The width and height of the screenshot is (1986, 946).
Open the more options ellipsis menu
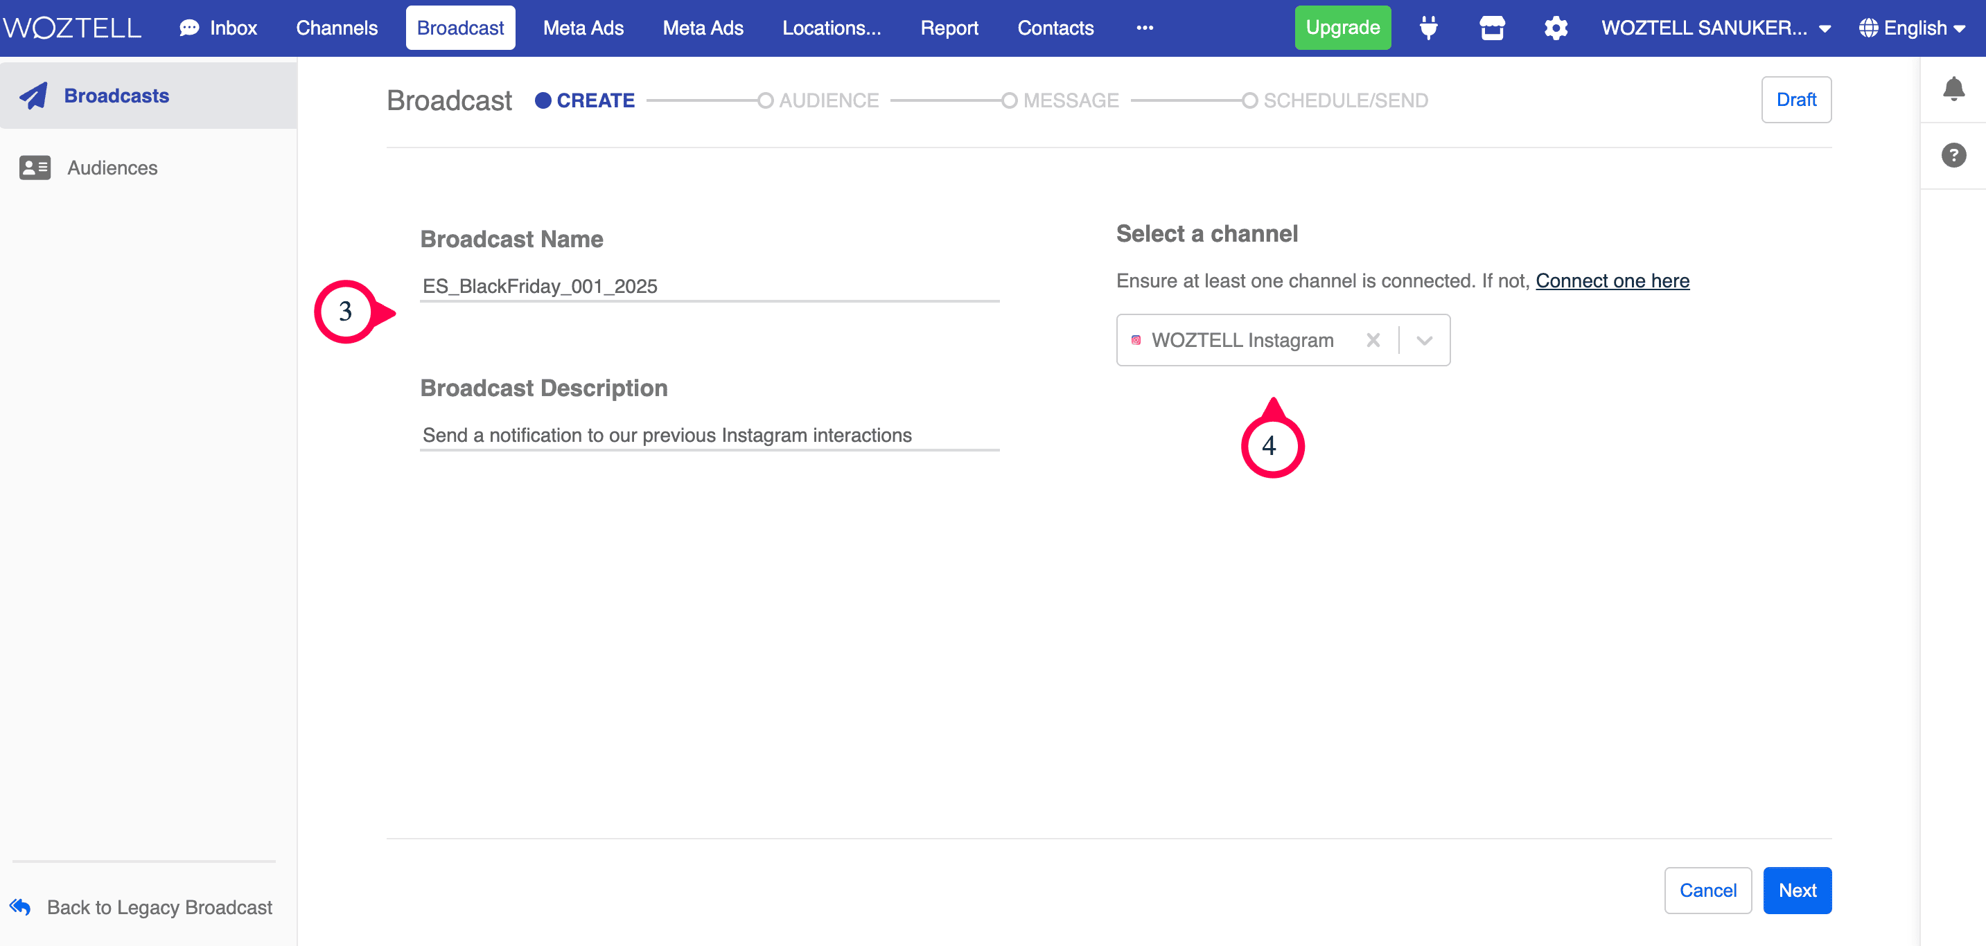point(1144,28)
